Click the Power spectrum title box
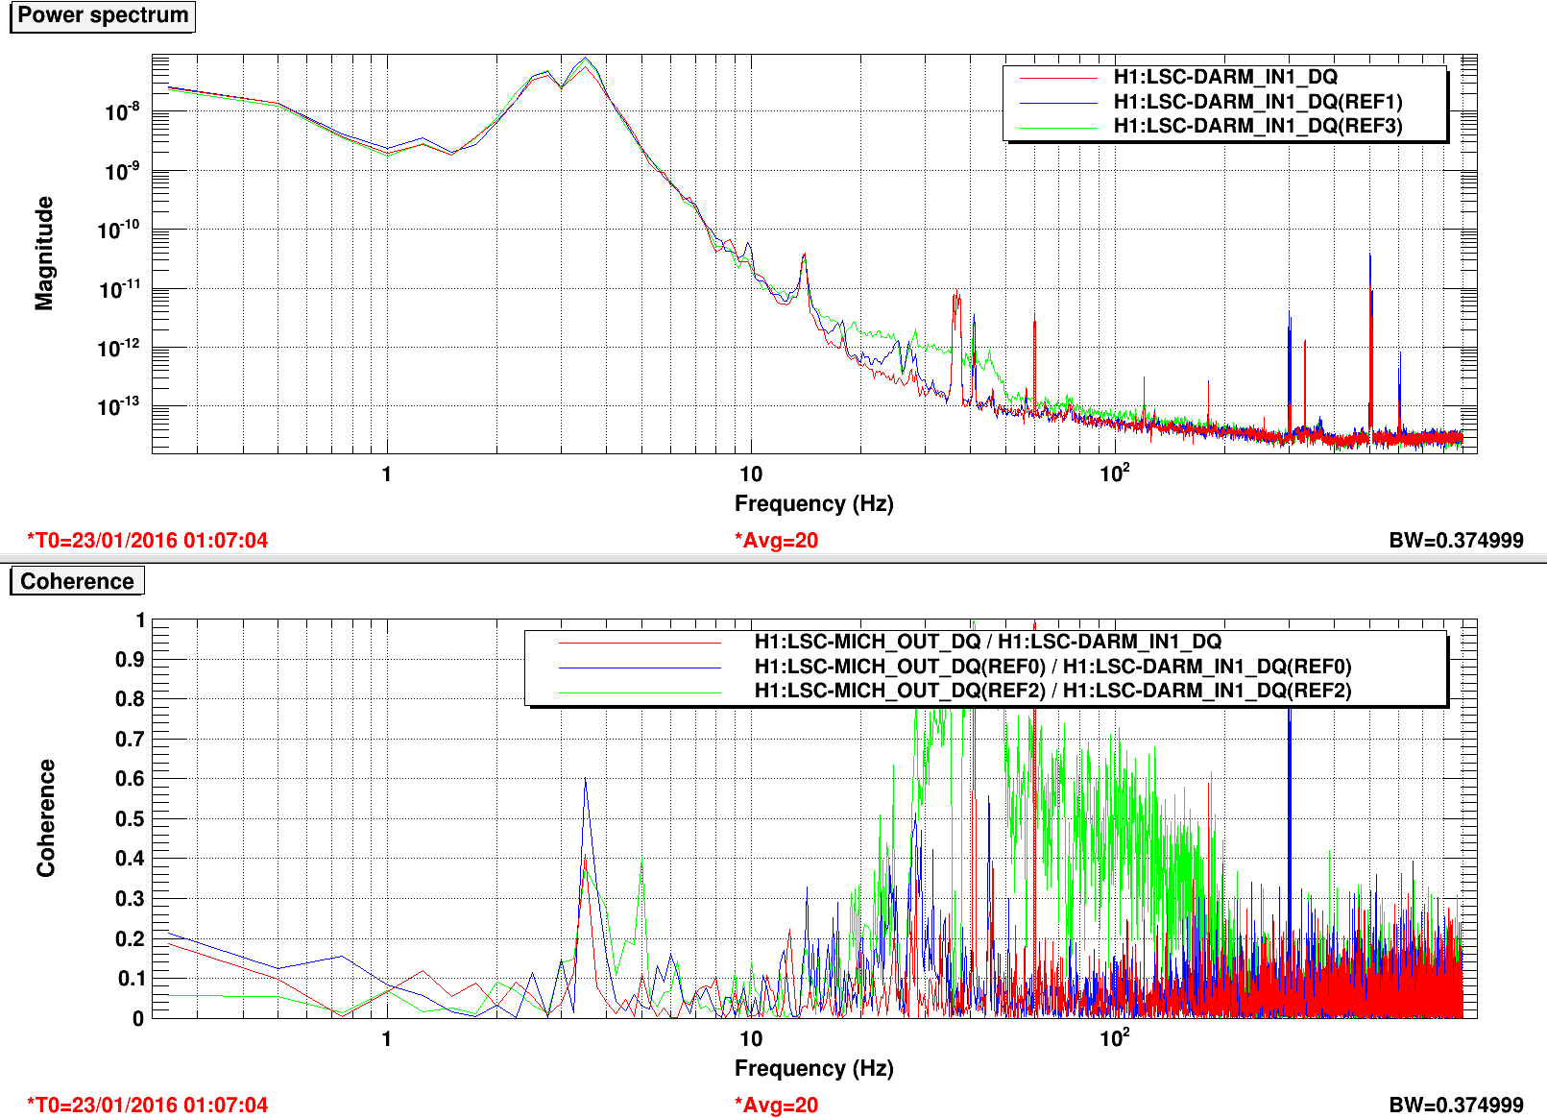Image resolution: width=1547 pixels, height=1118 pixels. coord(103,16)
